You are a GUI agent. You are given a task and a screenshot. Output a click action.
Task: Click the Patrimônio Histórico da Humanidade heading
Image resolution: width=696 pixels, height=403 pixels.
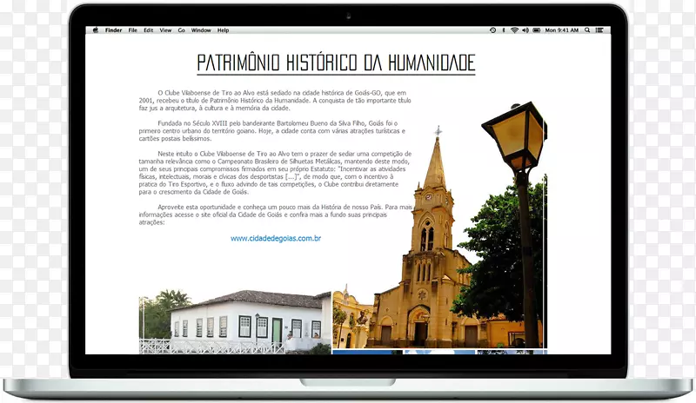(x=336, y=63)
